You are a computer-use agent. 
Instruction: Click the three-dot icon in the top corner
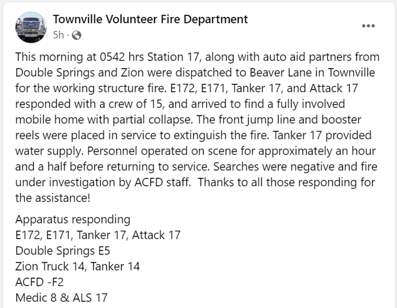(368, 25)
